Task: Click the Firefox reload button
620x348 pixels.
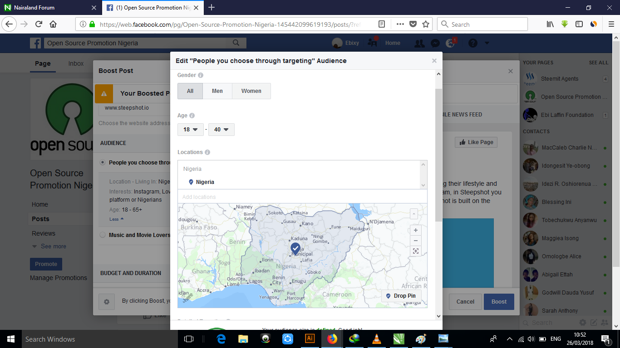Action: pos(39,24)
